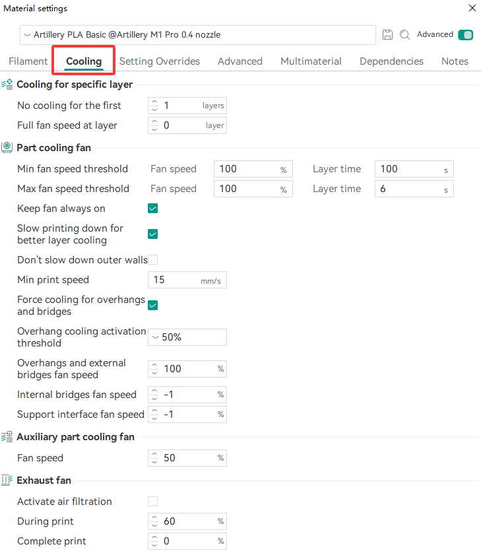Close the Material settings window
This screenshot has height=559, width=481.
coord(472,9)
